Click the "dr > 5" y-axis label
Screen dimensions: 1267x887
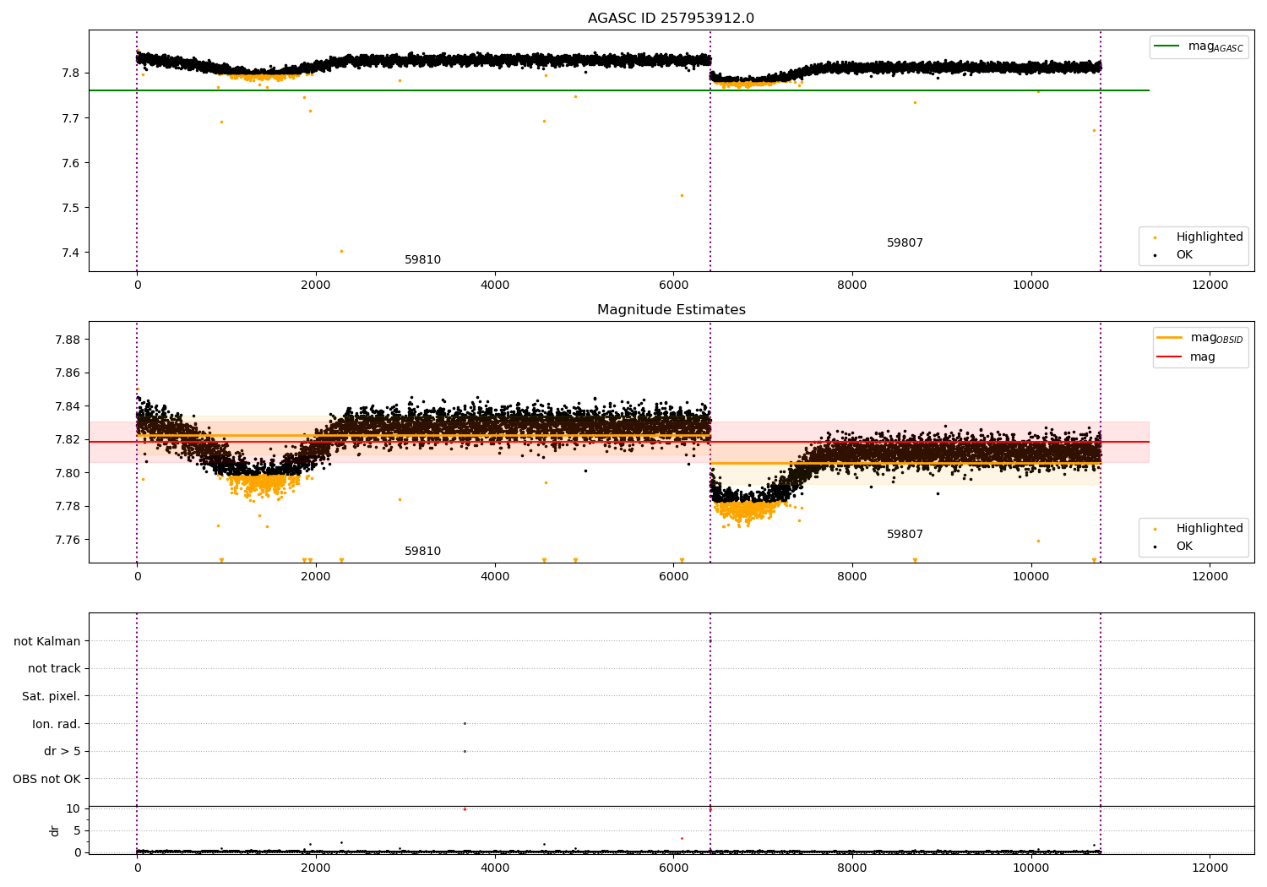[x=62, y=752]
